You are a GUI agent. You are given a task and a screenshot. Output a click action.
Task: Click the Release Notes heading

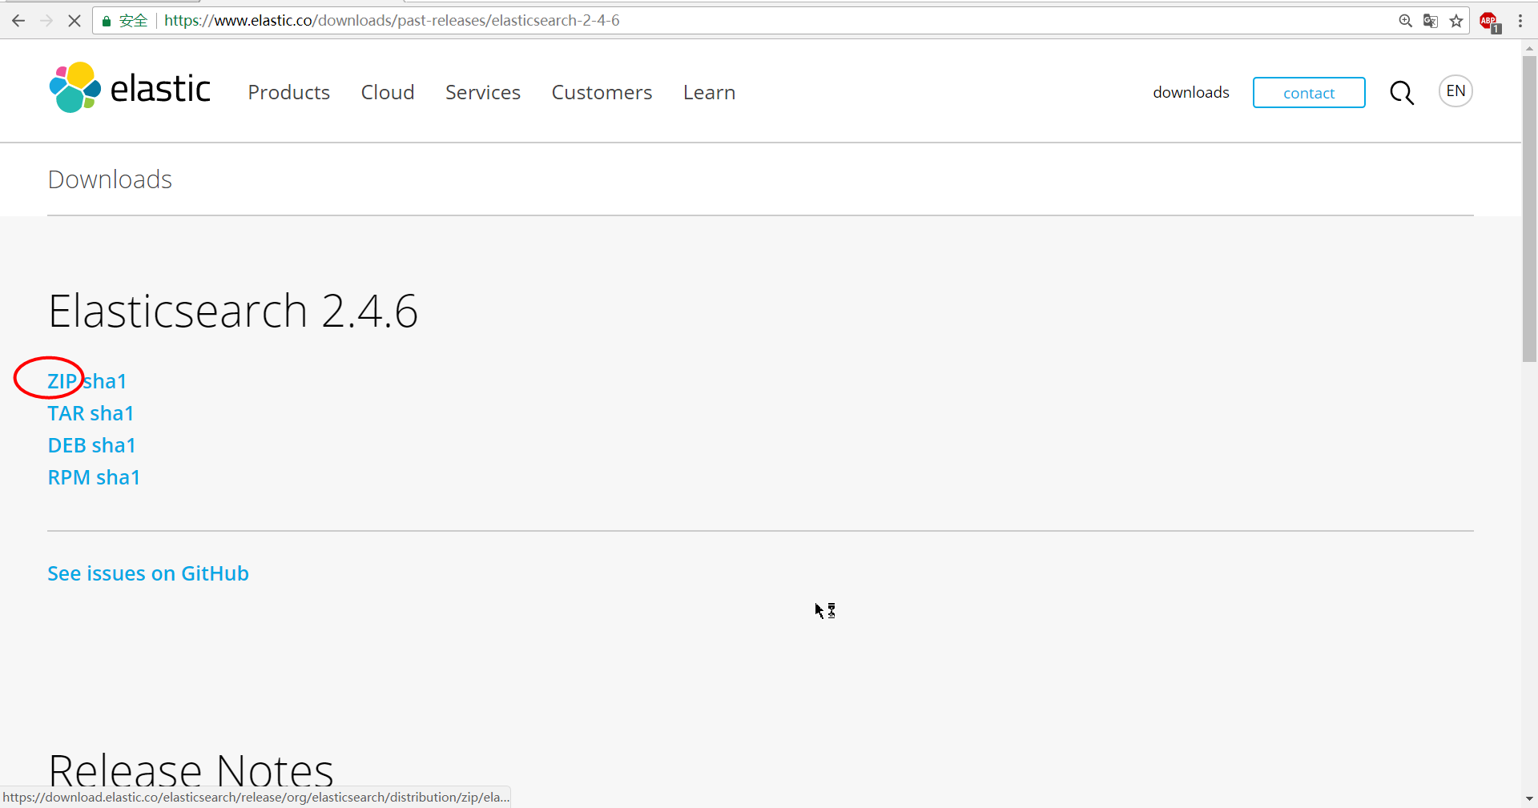pos(191,770)
